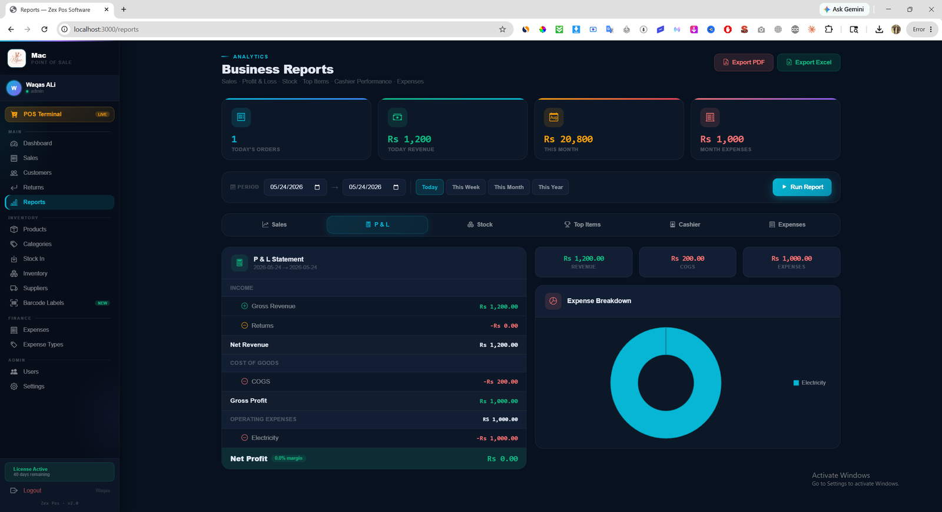Click the Electricity expense minus icon
Viewport: 942px width, 512px height.
coord(244,438)
